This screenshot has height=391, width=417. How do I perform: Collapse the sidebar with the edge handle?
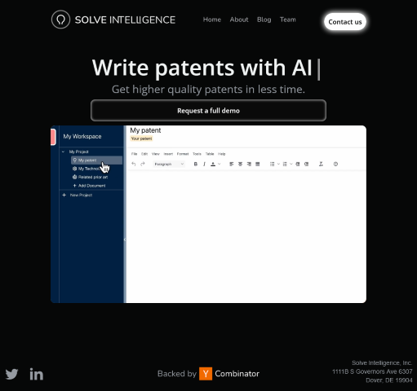pos(125,239)
